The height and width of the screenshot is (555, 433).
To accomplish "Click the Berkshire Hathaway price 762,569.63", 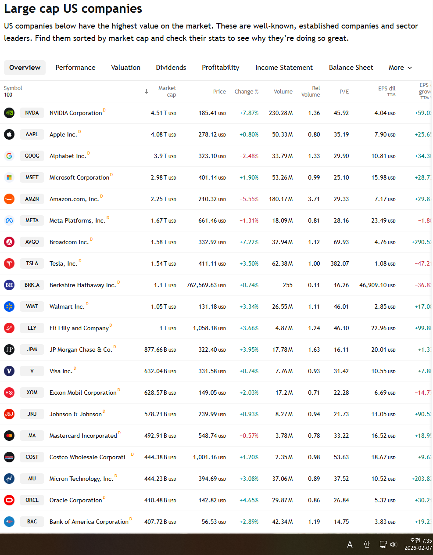I will click(x=206, y=285).
